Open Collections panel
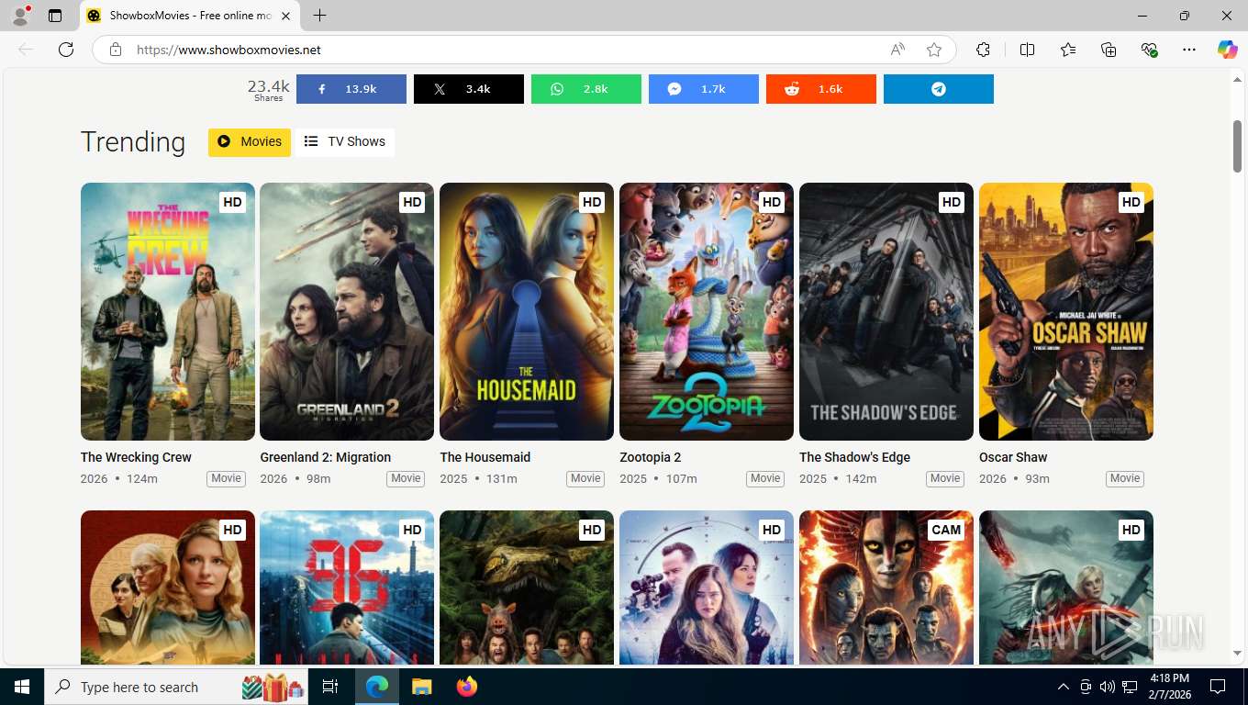Image resolution: width=1248 pixels, height=705 pixels. (1109, 50)
